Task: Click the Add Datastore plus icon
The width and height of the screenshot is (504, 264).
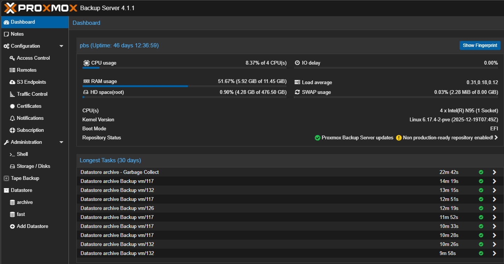Action: [x=12, y=226]
